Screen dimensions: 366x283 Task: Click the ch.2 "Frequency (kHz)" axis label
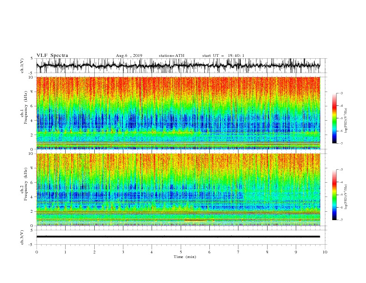(26, 184)
